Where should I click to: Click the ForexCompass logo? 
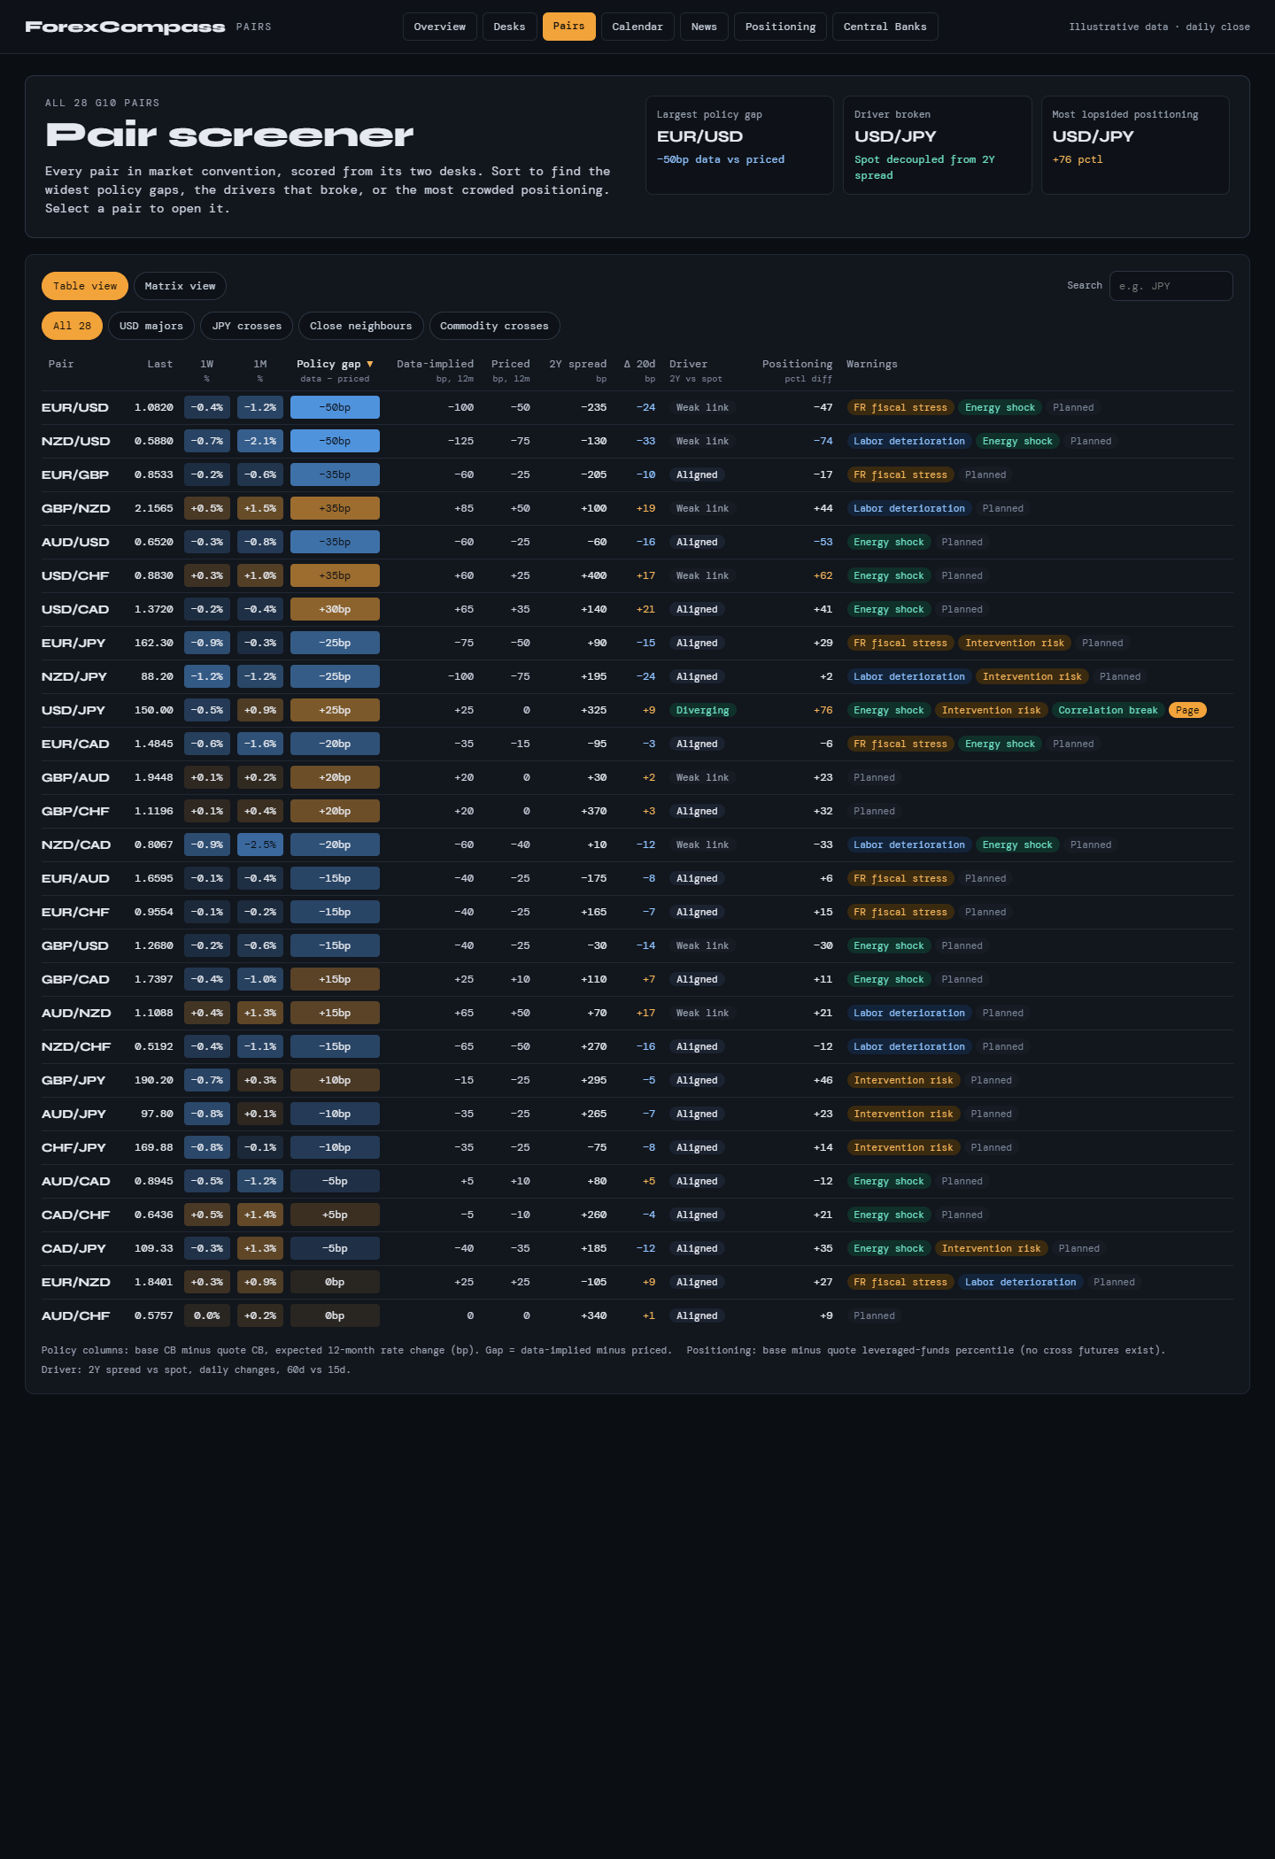click(125, 27)
